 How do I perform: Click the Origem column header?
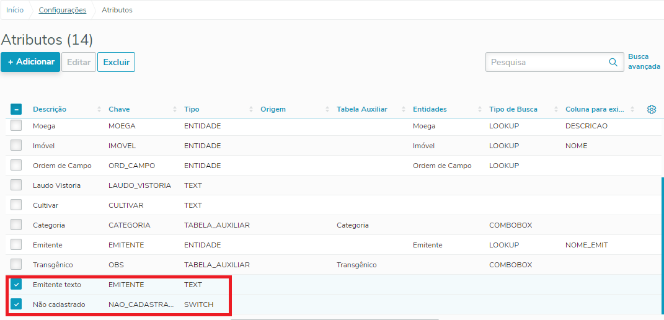pyautogui.click(x=273, y=109)
